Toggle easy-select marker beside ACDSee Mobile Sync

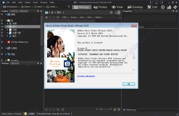click(2, 42)
